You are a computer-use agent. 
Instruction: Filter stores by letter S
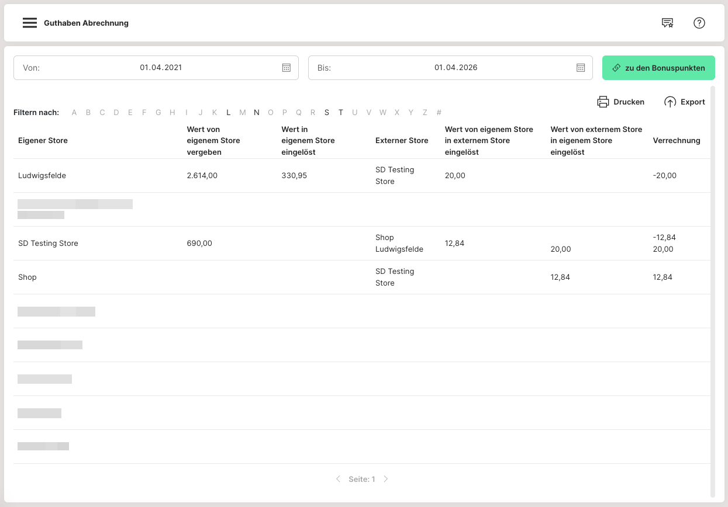(327, 113)
